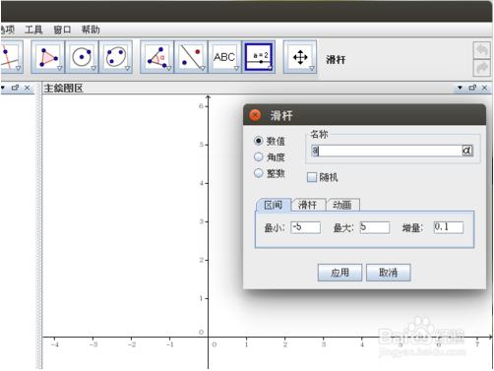Expand the Ellipse tool dropdown arrow
This screenshot has height=371, width=494.
point(127,68)
